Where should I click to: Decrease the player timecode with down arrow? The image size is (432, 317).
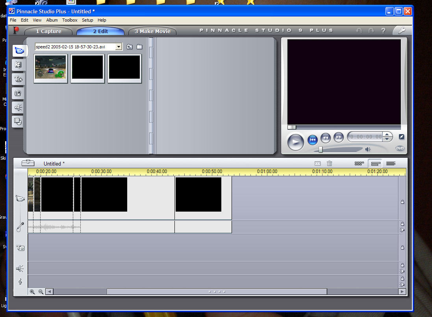(x=387, y=139)
